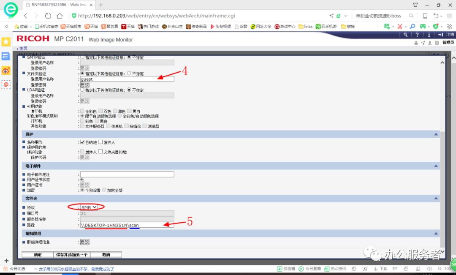The width and height of the screenshot is (456, 275).
Task: Select 文件夹验证 不指定 radio
Action: coord(129,74)
